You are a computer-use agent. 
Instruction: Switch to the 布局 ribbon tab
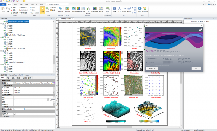coord(15,5)
